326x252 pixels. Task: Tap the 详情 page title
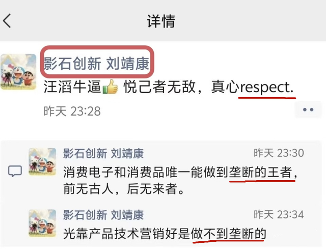[x=161, y=21]
